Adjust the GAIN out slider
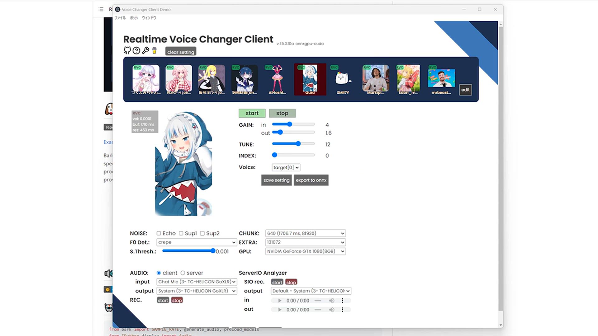598x336 pixels. click(x=293, y=132)
